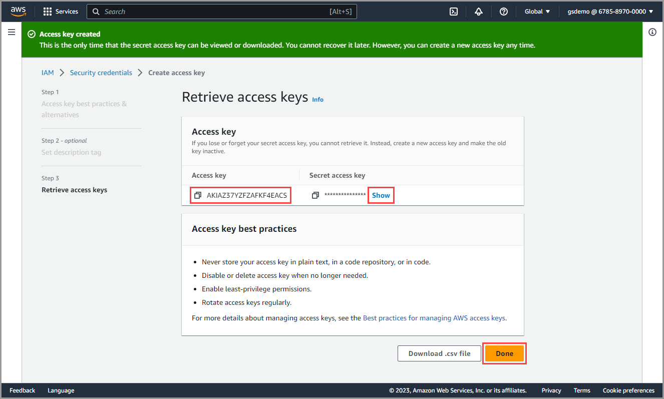Open Cookie preferences in footer
This screenshot has height=399, width=664.
click(x=628, y=390)
